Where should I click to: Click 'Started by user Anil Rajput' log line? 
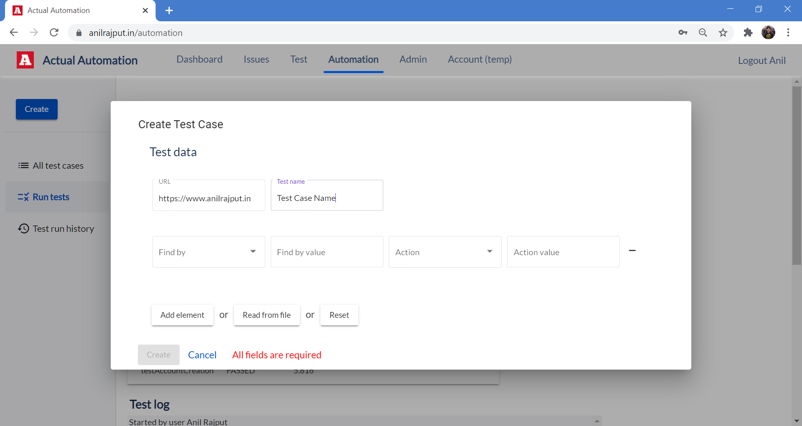point(178,422)
